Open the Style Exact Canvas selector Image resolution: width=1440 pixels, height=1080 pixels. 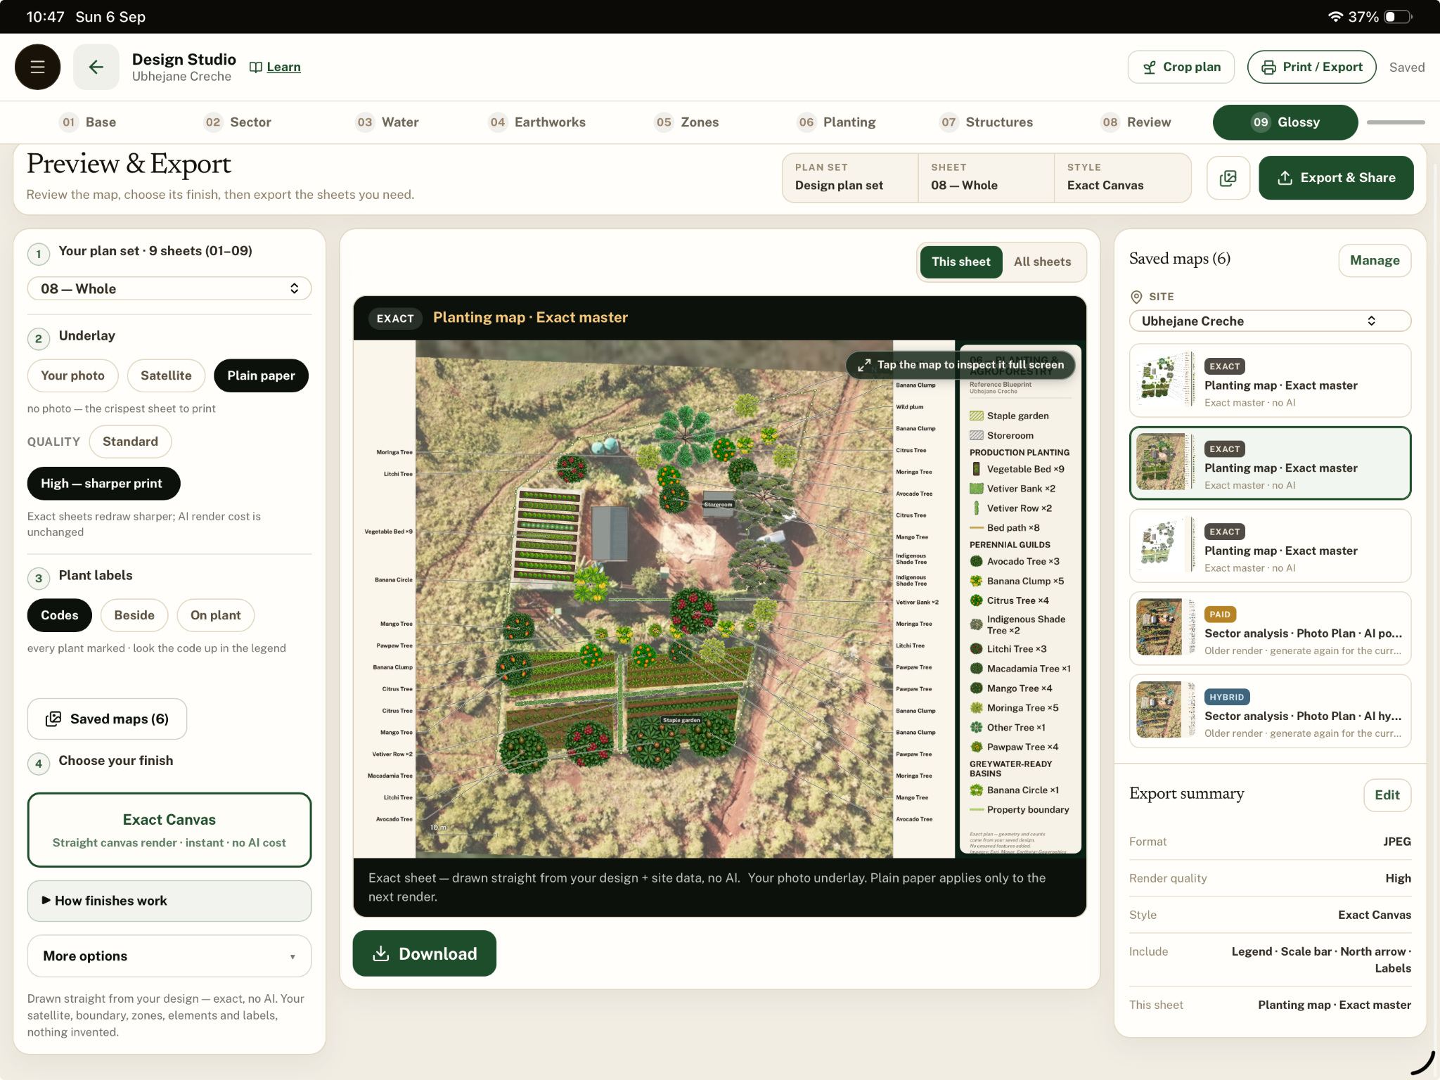tap(1122, 178)
